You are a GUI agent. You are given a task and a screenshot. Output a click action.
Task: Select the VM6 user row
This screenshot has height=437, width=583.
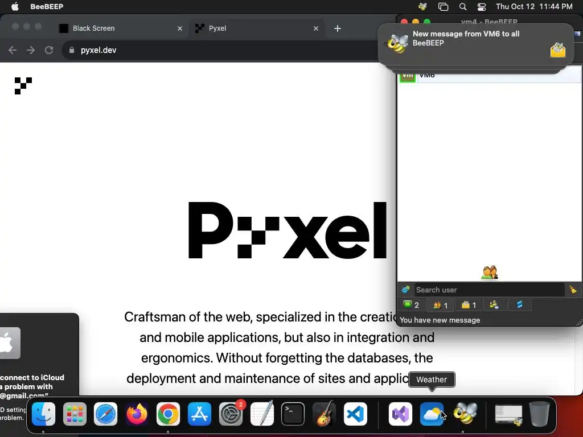(x=489, y=76)
